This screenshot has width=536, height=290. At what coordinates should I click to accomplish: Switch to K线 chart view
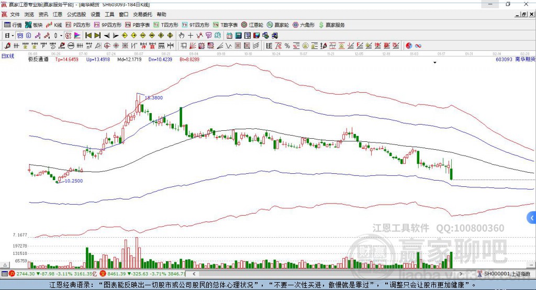[x=54, y=25]
